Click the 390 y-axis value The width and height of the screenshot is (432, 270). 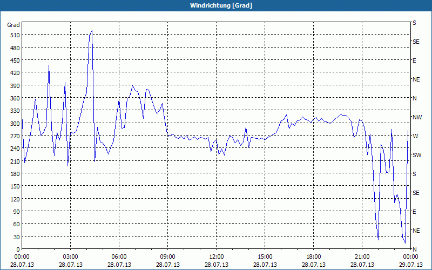pos(15,86)
